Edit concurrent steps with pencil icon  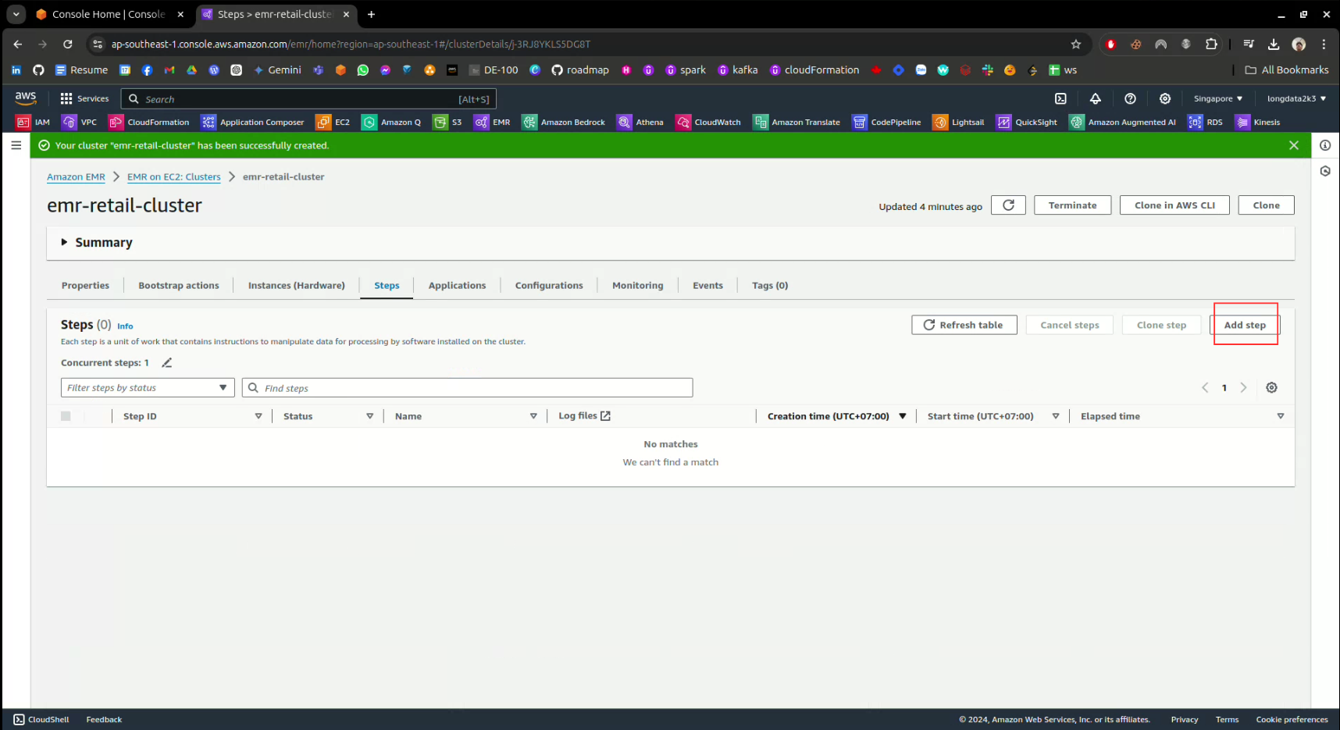coord(166,363)
